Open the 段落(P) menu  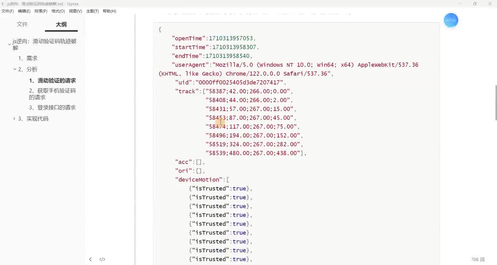click(41, 11)
